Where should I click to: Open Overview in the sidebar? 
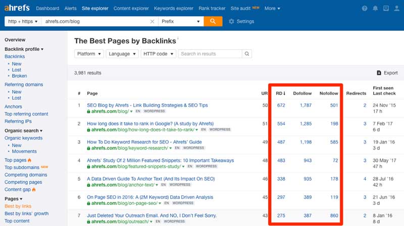tap(15, 40)
